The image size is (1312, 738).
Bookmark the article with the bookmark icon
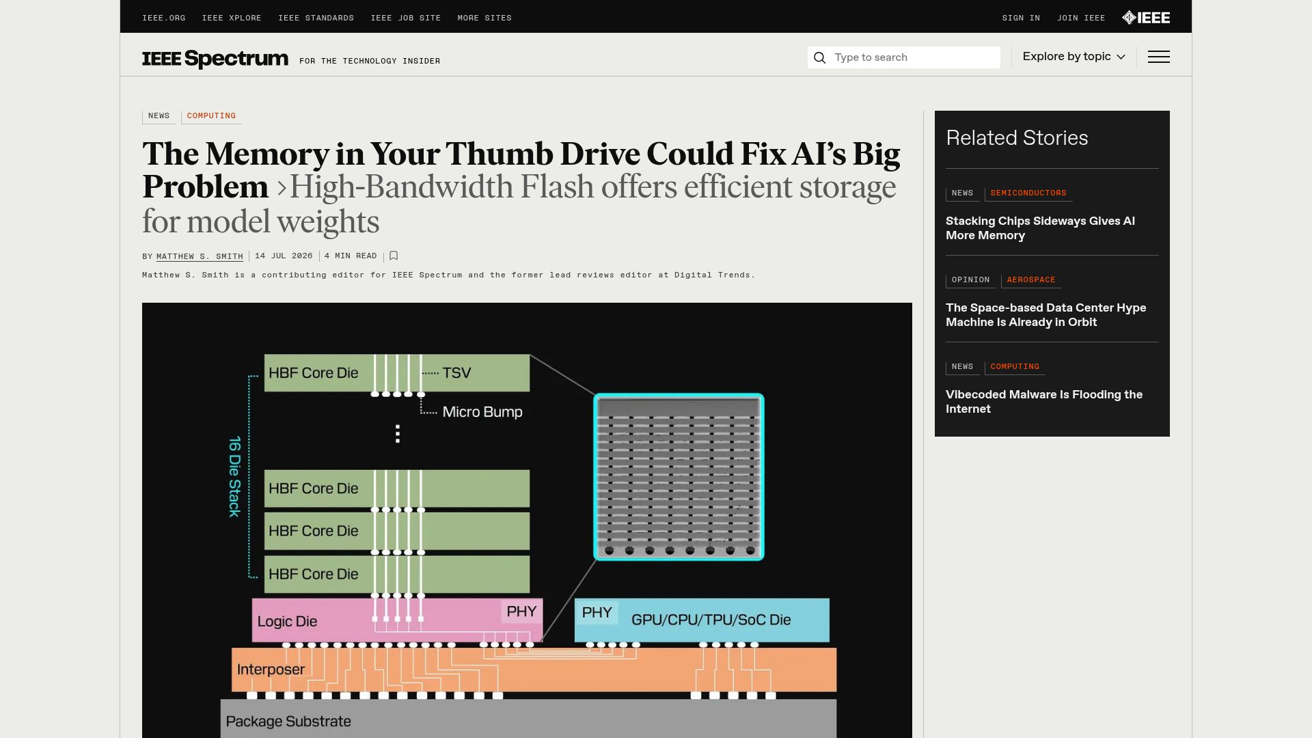pos(394,256)
